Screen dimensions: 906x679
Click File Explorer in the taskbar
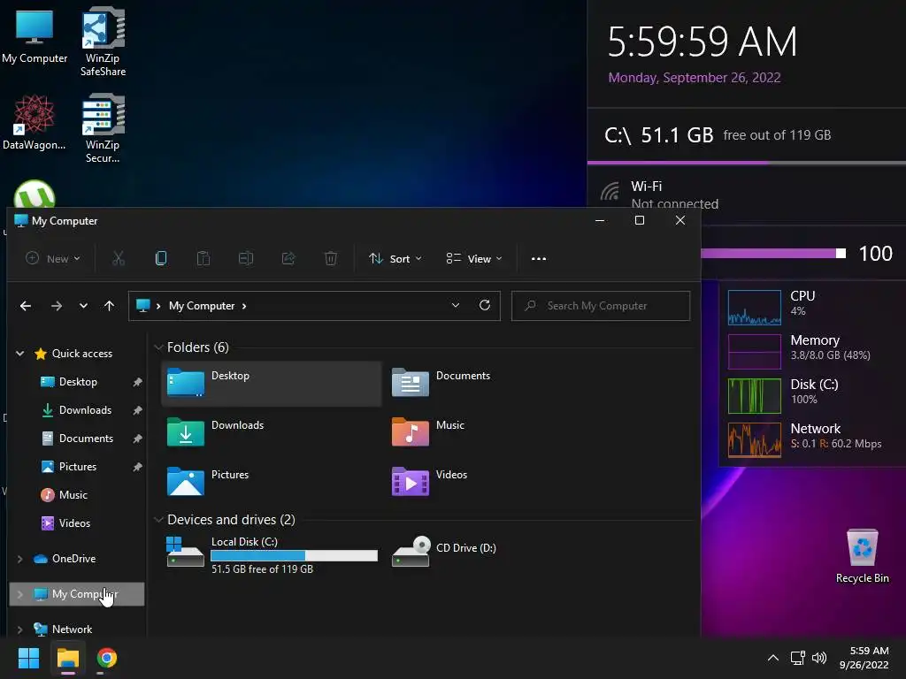point(67,658)
